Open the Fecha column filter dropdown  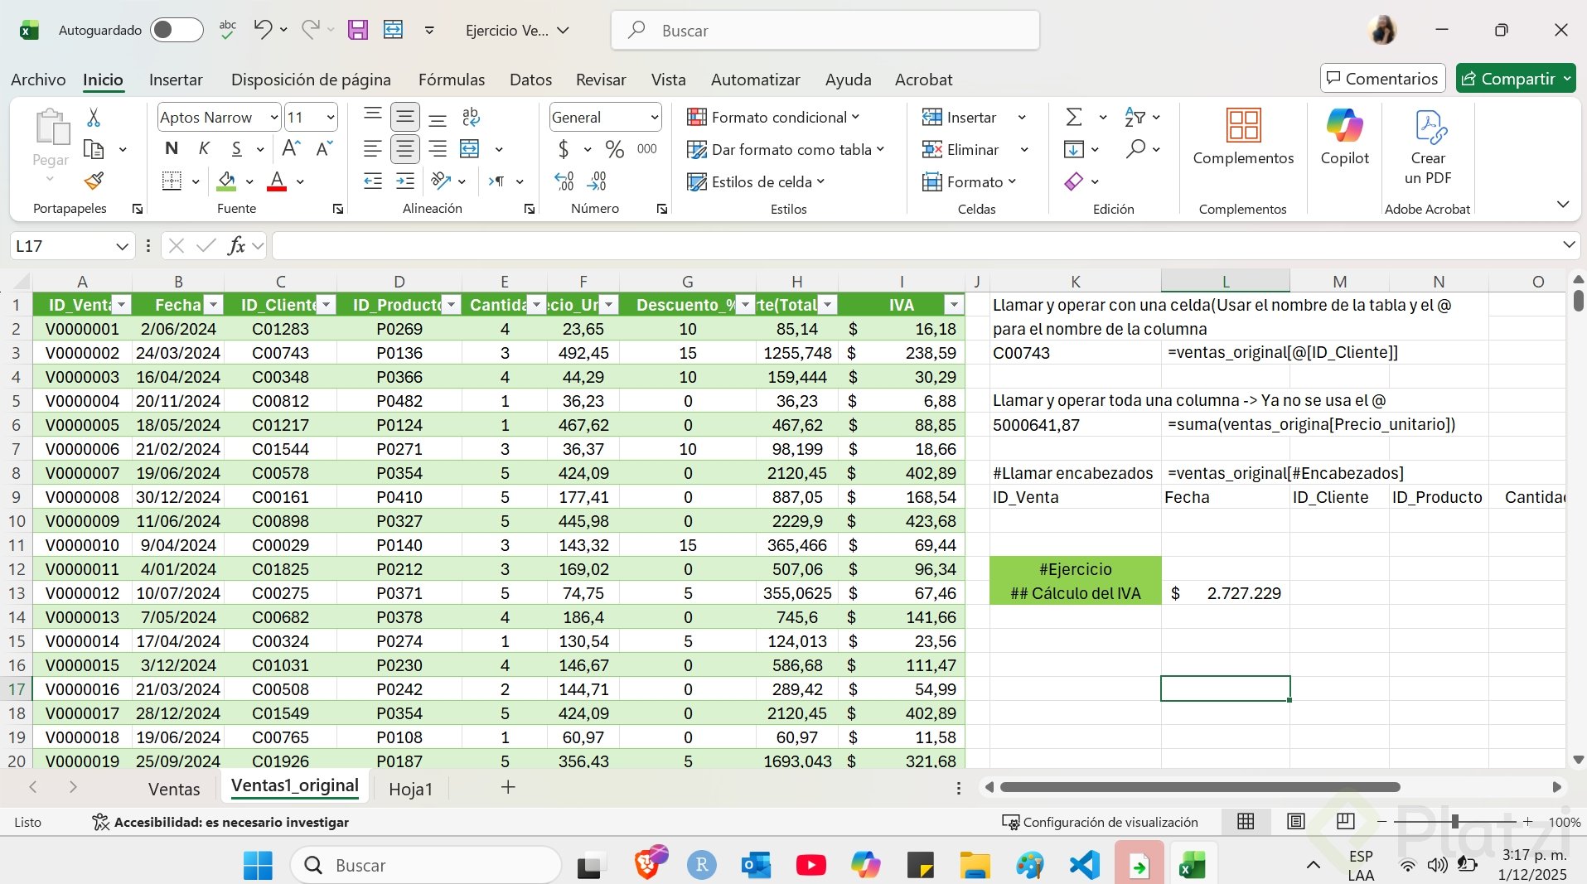pos(214,305)
